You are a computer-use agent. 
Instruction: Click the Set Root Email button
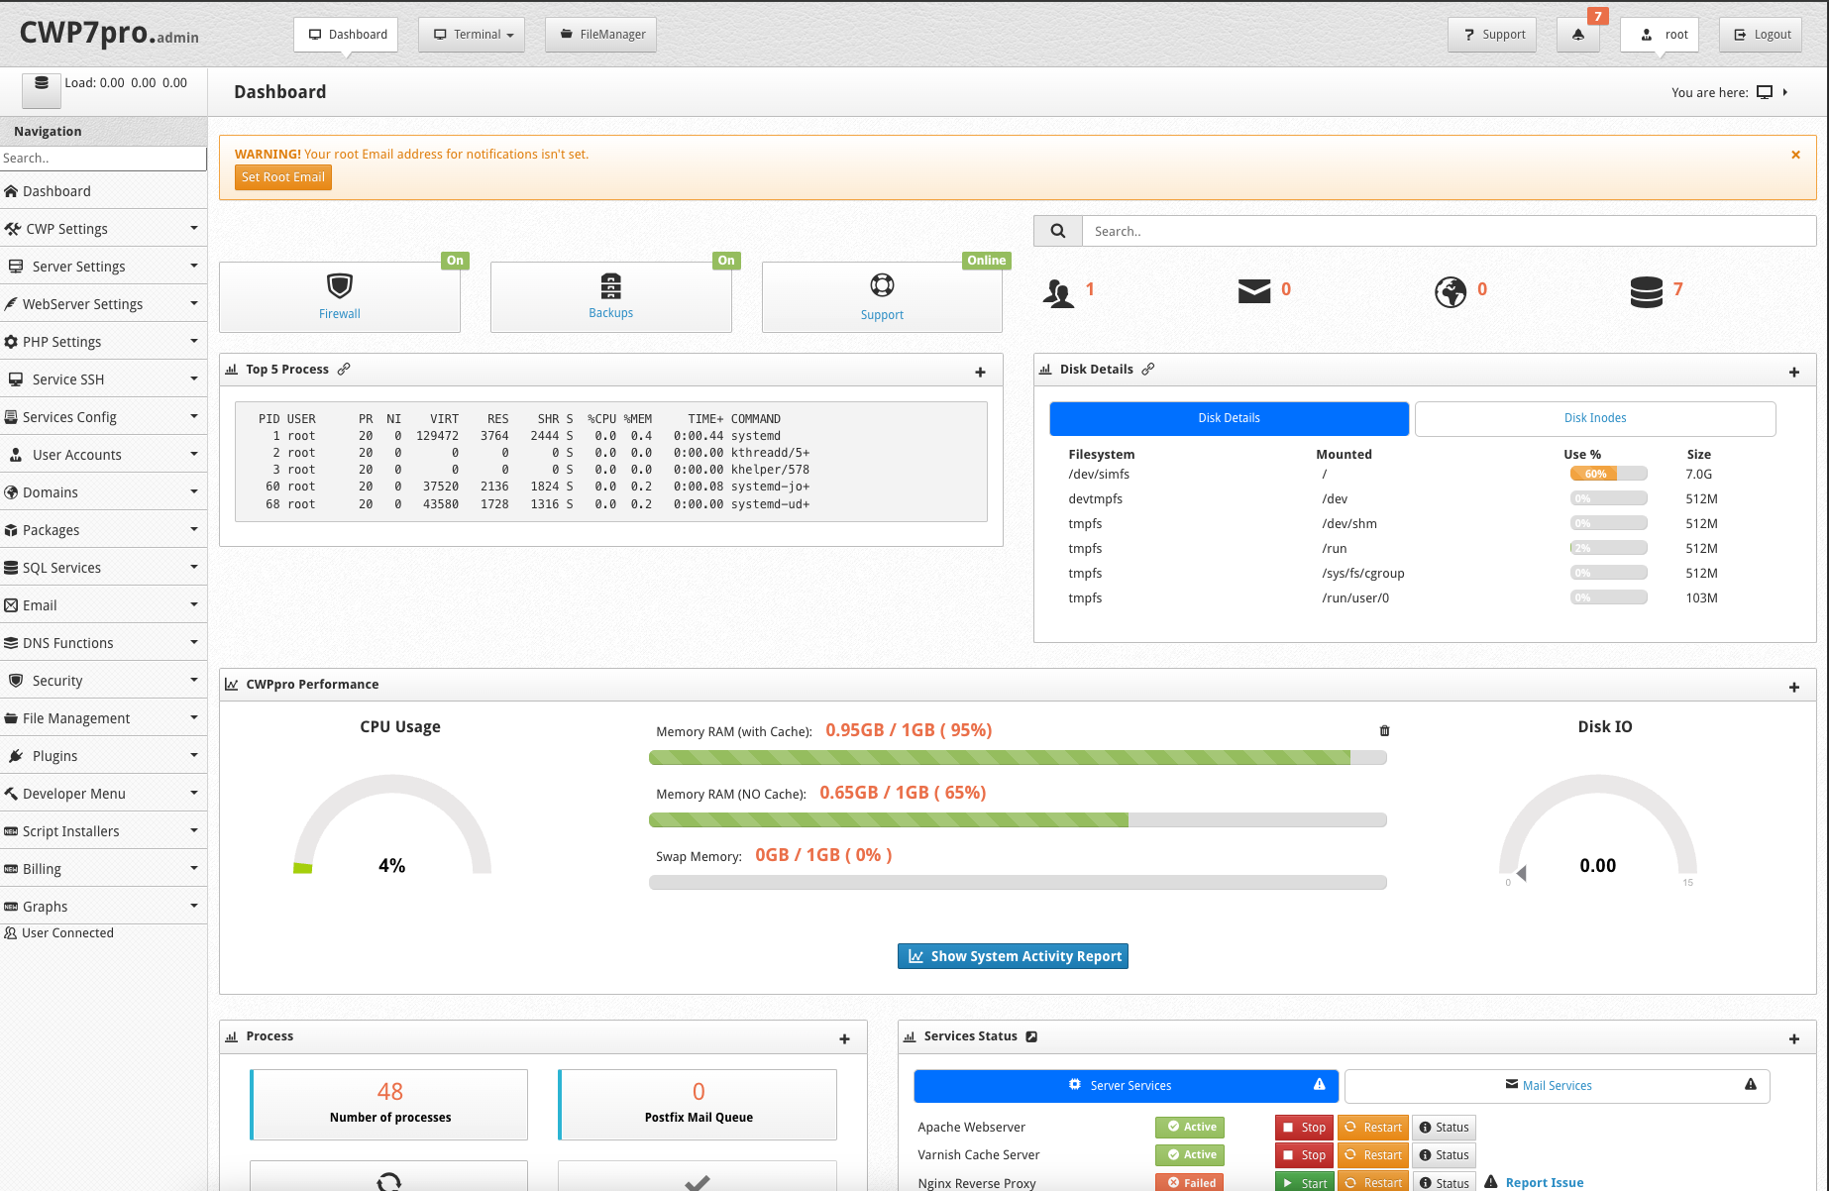[x=283, y=177]
